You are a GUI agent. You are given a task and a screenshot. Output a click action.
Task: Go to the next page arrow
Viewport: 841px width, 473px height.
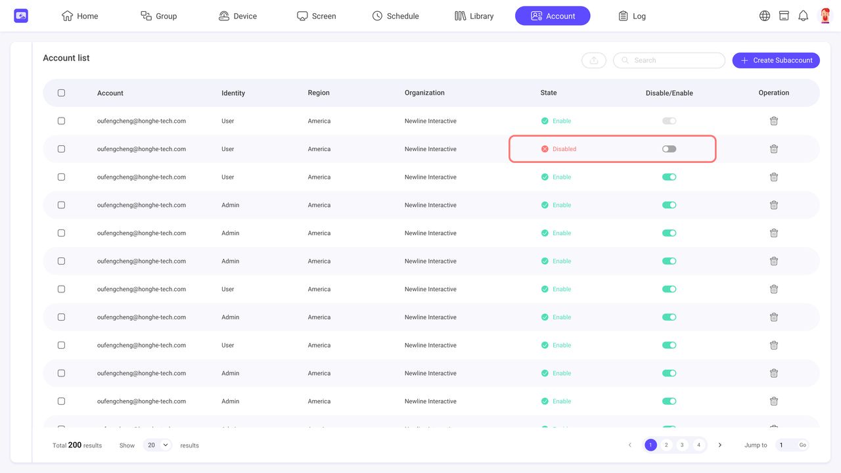pos(720,445)
